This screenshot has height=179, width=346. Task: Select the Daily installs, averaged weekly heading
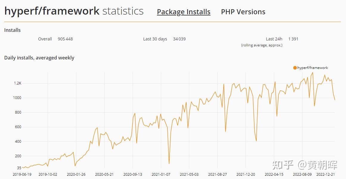point(39,58)
